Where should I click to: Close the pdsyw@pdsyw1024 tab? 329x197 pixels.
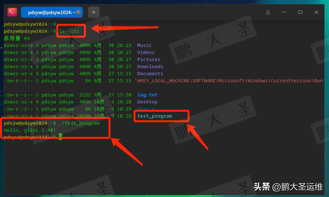tap(78, 12)
